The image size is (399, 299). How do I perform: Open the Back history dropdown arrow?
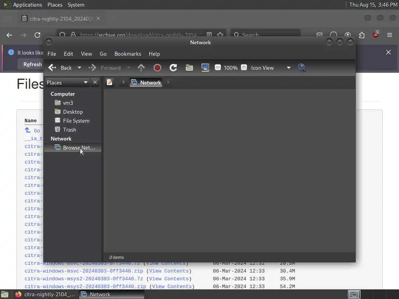pyautogui.click(x=79, y=68)
